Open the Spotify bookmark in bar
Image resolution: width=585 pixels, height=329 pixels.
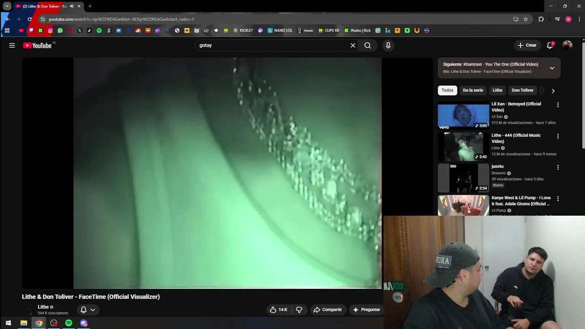tap(99, 31)
